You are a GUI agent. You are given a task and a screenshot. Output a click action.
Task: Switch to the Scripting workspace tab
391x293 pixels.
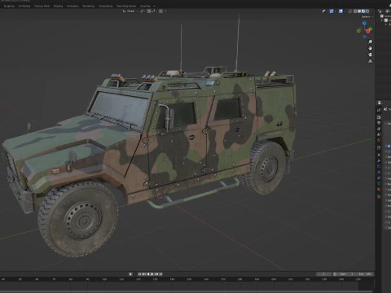coord(145,6)
